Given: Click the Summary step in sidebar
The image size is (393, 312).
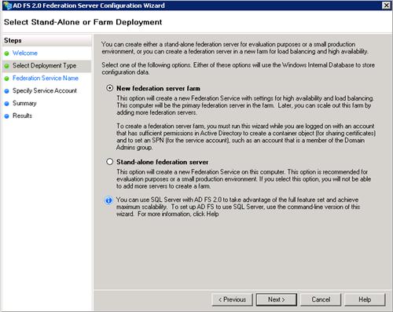Looking at the screenshot, I should [24, 103].
